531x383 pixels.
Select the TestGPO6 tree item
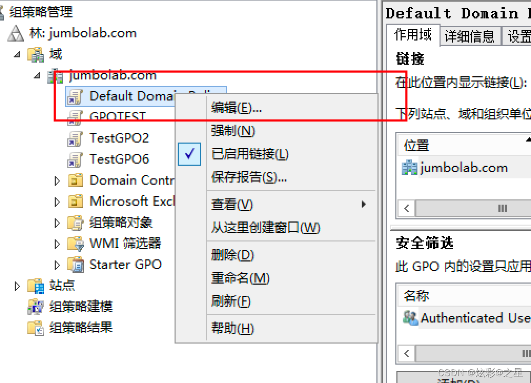tap(119, 159)
